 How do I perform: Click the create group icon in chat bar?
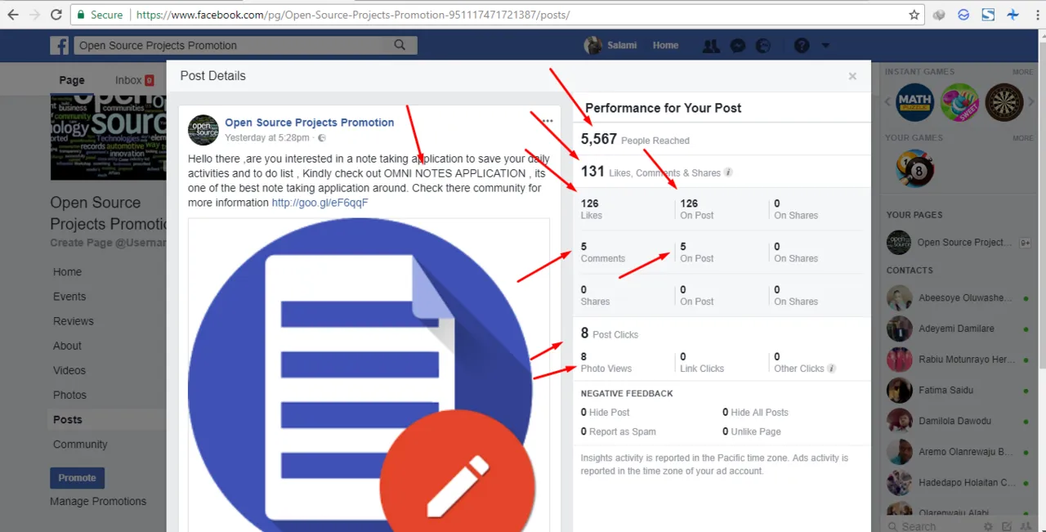[x=1025, y=526]
